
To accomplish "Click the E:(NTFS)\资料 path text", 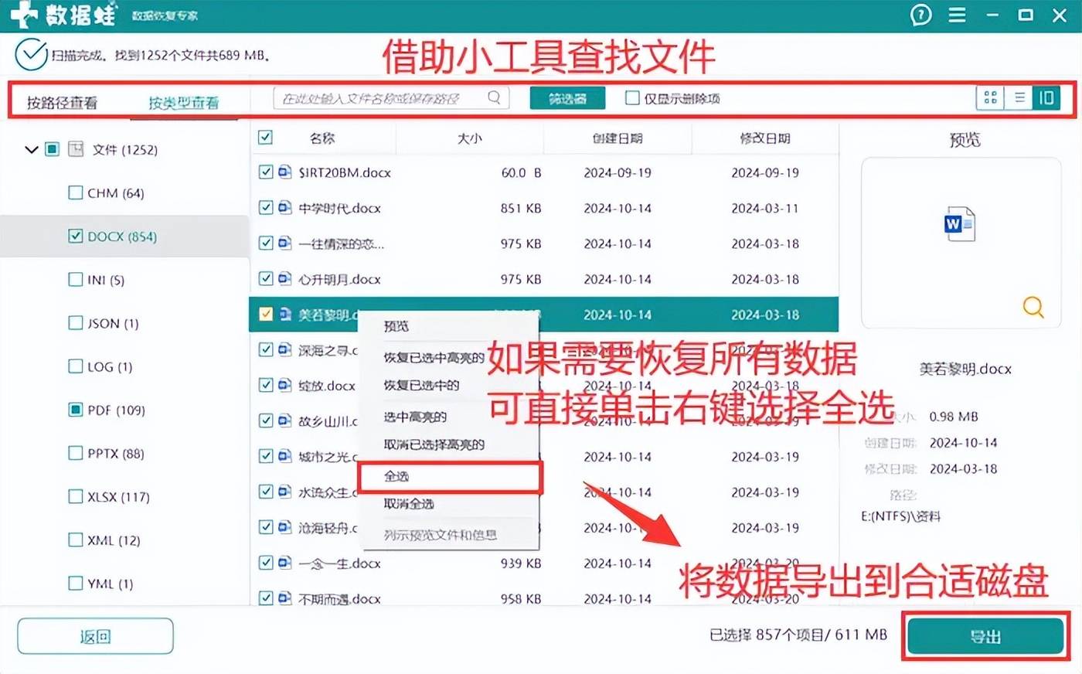I will (x=900, y=516).
